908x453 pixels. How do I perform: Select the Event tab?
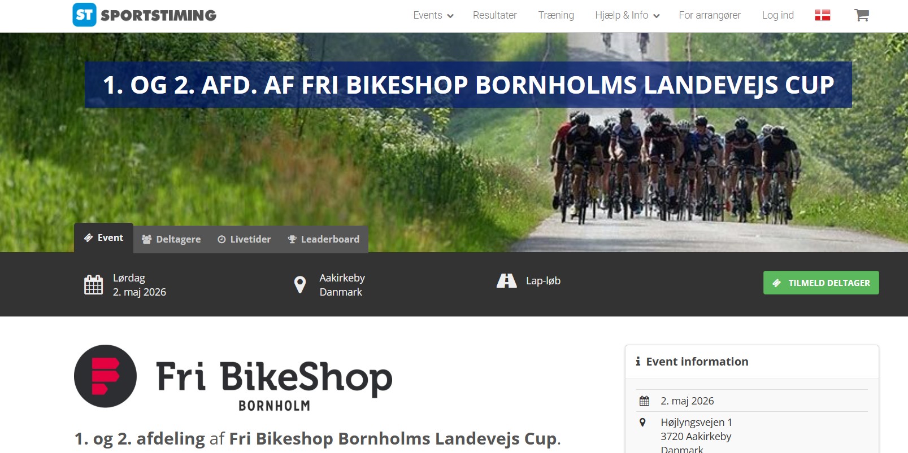(104, 238)
